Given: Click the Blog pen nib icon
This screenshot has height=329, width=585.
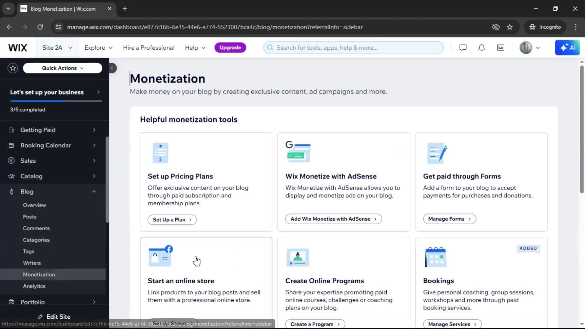Looking at the screenshot, I should point(12,192).
